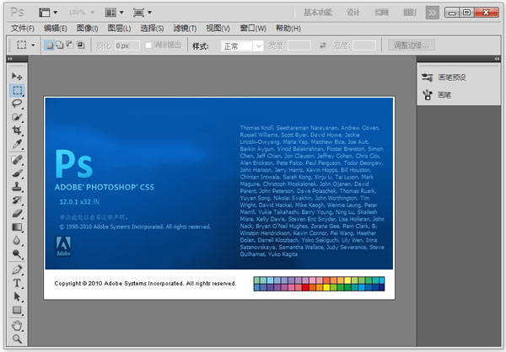The image size is (506, 352).
Task: Switch to Painting workspace (绘画)
Action: click(381, 13)
